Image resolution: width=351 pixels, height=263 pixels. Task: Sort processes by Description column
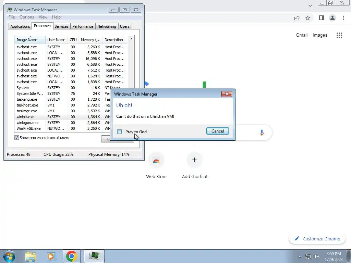tap(115, 40)
